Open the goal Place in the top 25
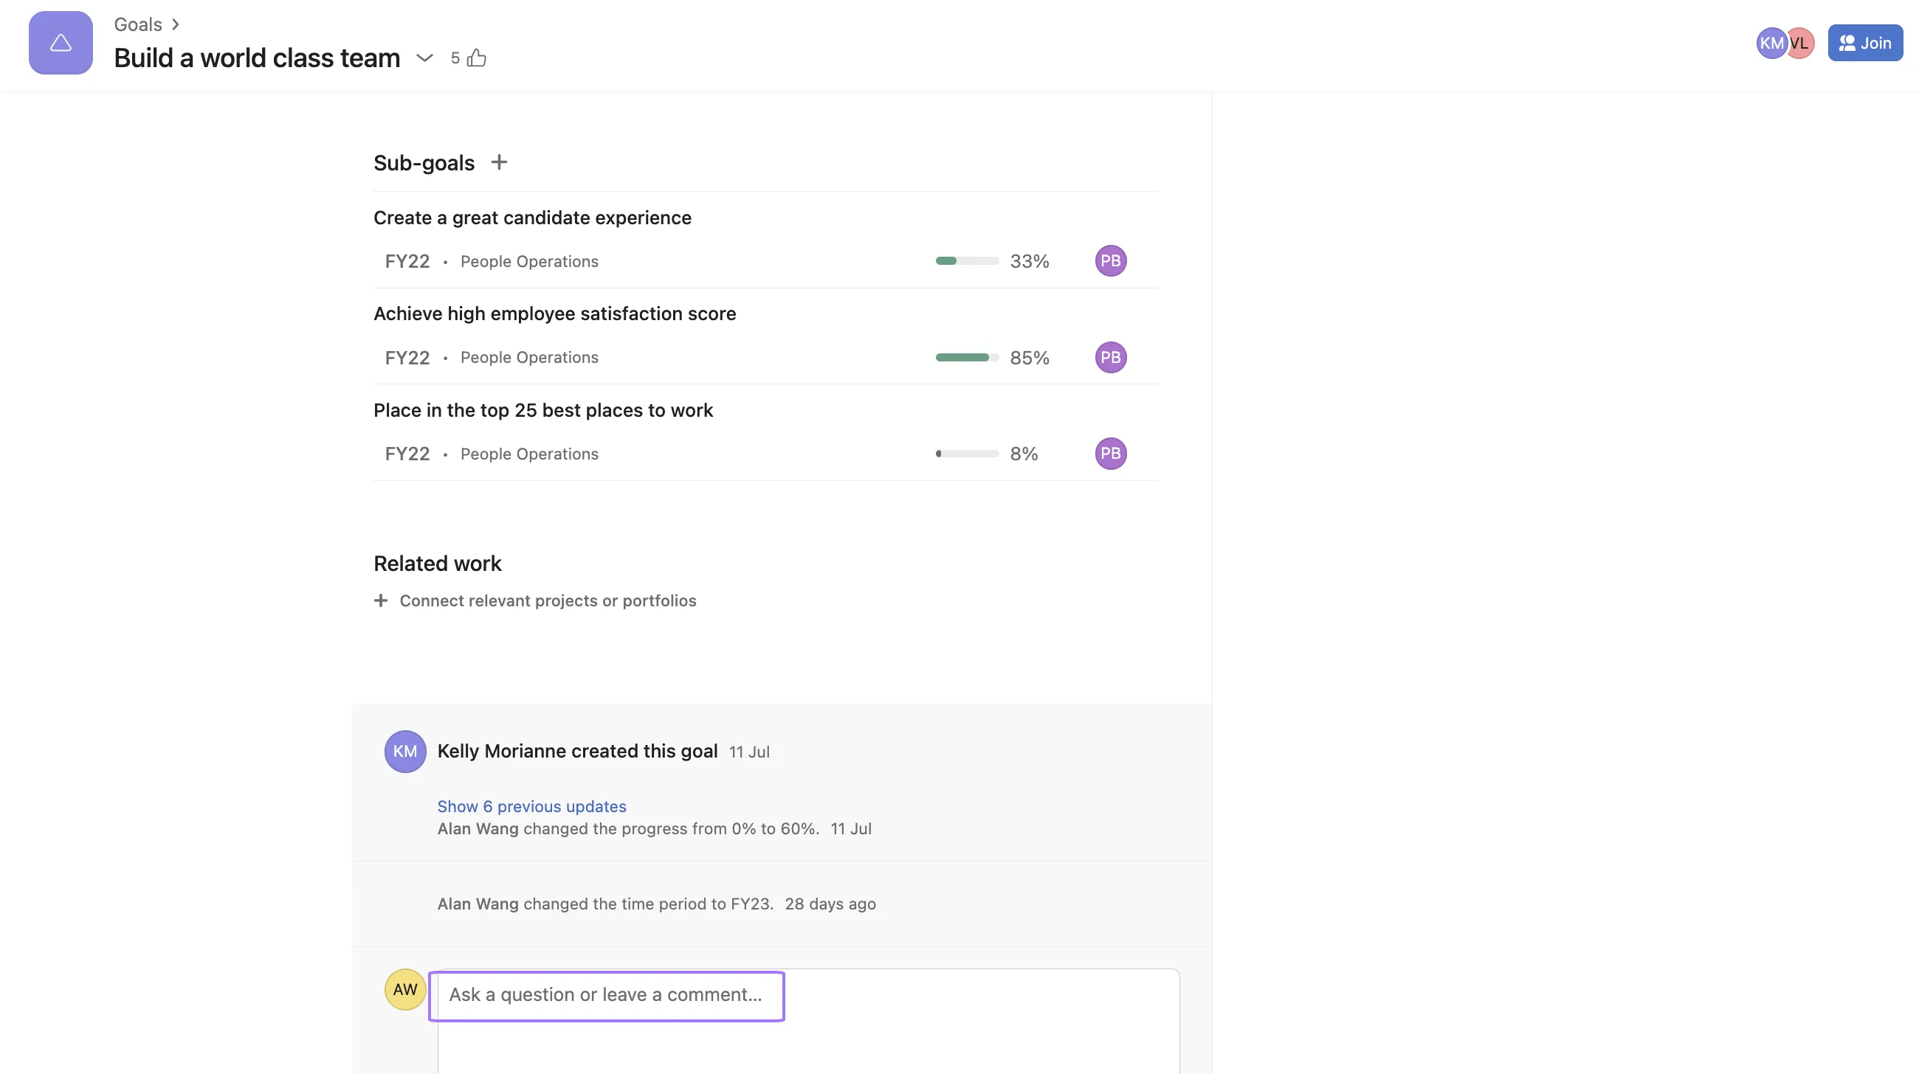This screenshot has width=1919, height=1074. click(542, 410)
